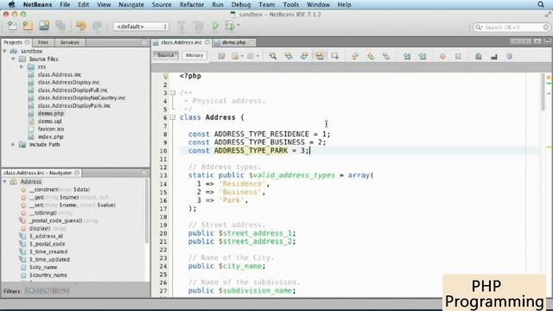Open the File menu
The width and height of the screenshot is (553, 311).
65,4
